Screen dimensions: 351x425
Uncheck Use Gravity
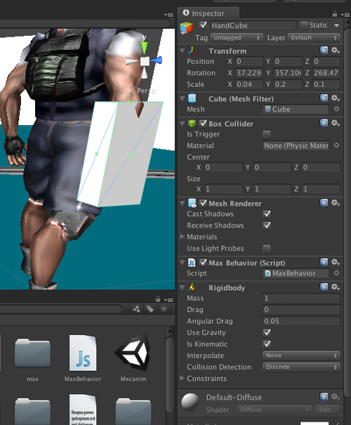click(x=267, y=332)
